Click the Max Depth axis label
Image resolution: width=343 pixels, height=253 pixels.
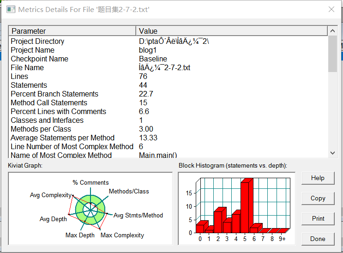point(80,235)
